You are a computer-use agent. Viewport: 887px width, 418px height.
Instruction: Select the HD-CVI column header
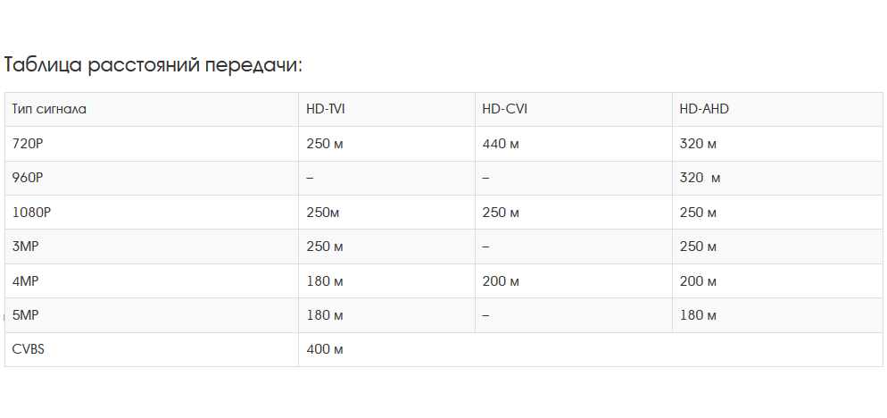point(503,109)
